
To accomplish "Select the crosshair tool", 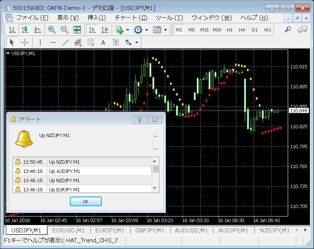I will pos(25,42).
